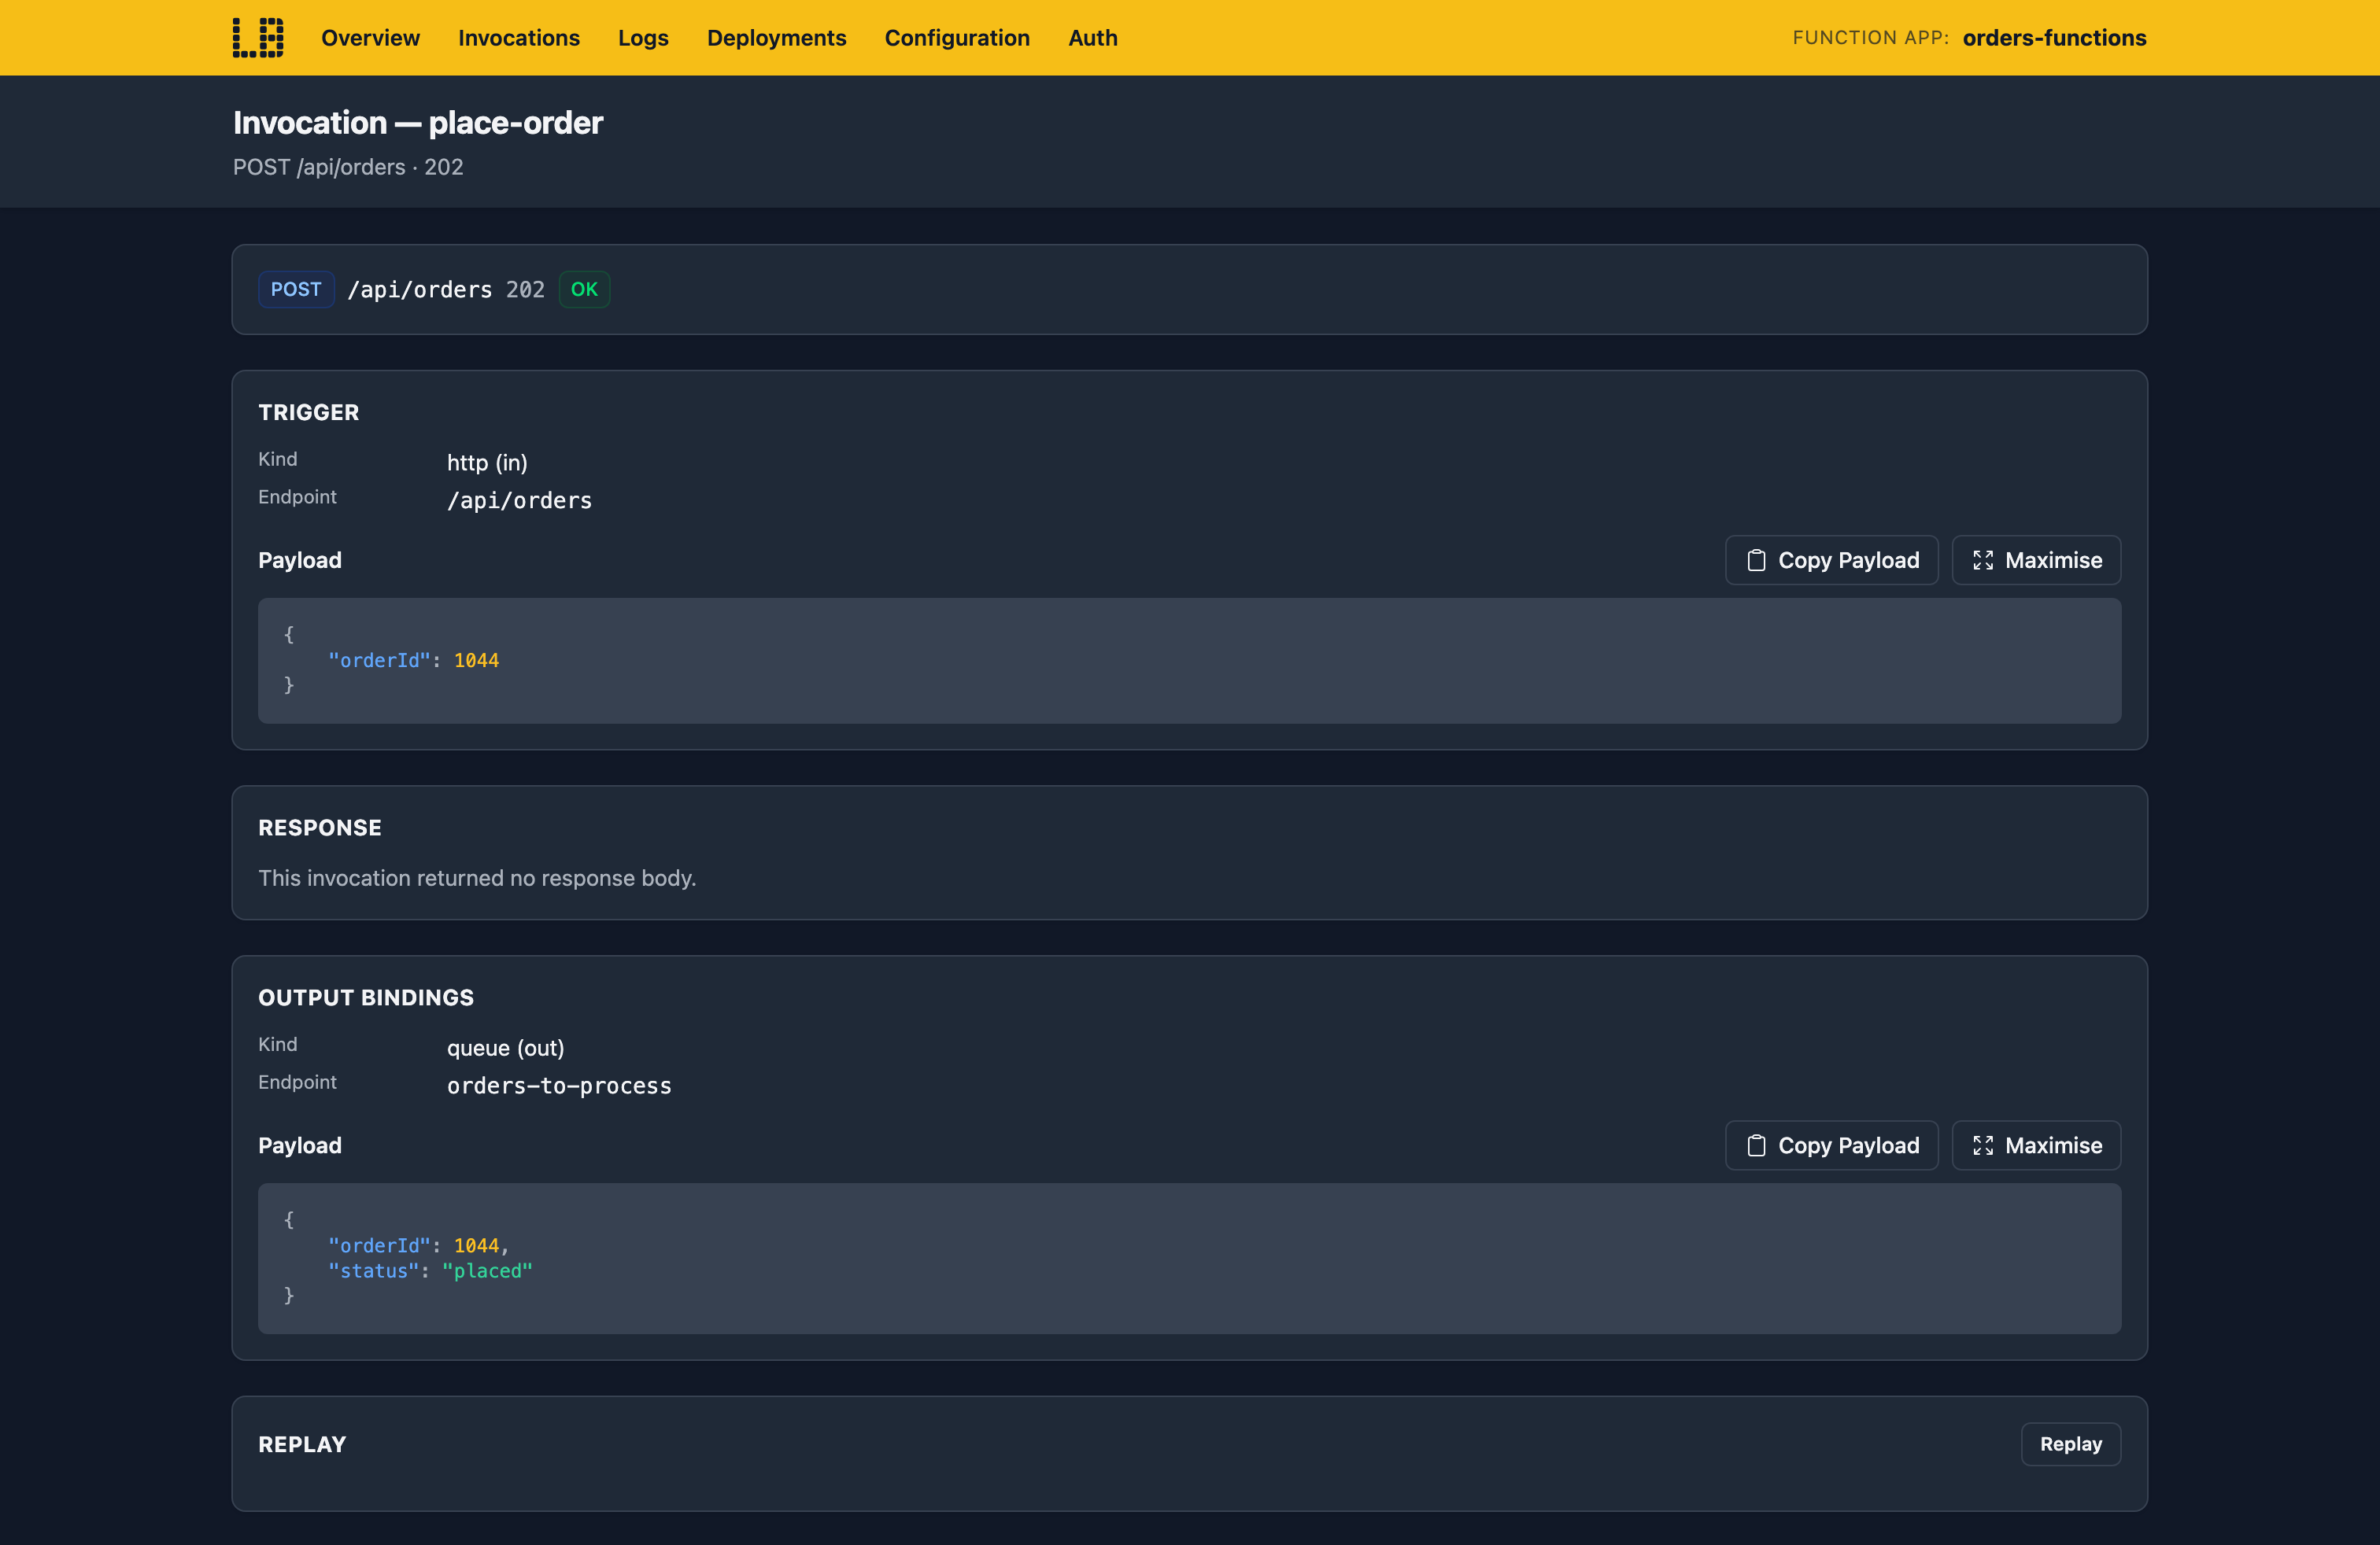Click the no response body message
This screenshot has width=2380, height=1545.
[477, 877]
